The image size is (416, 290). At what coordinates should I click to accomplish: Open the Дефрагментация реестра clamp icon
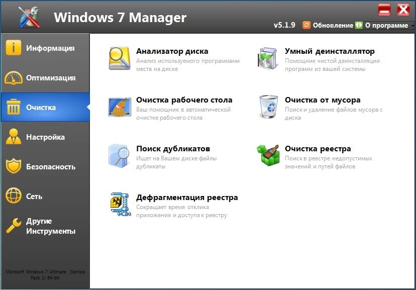click(121, 204)
